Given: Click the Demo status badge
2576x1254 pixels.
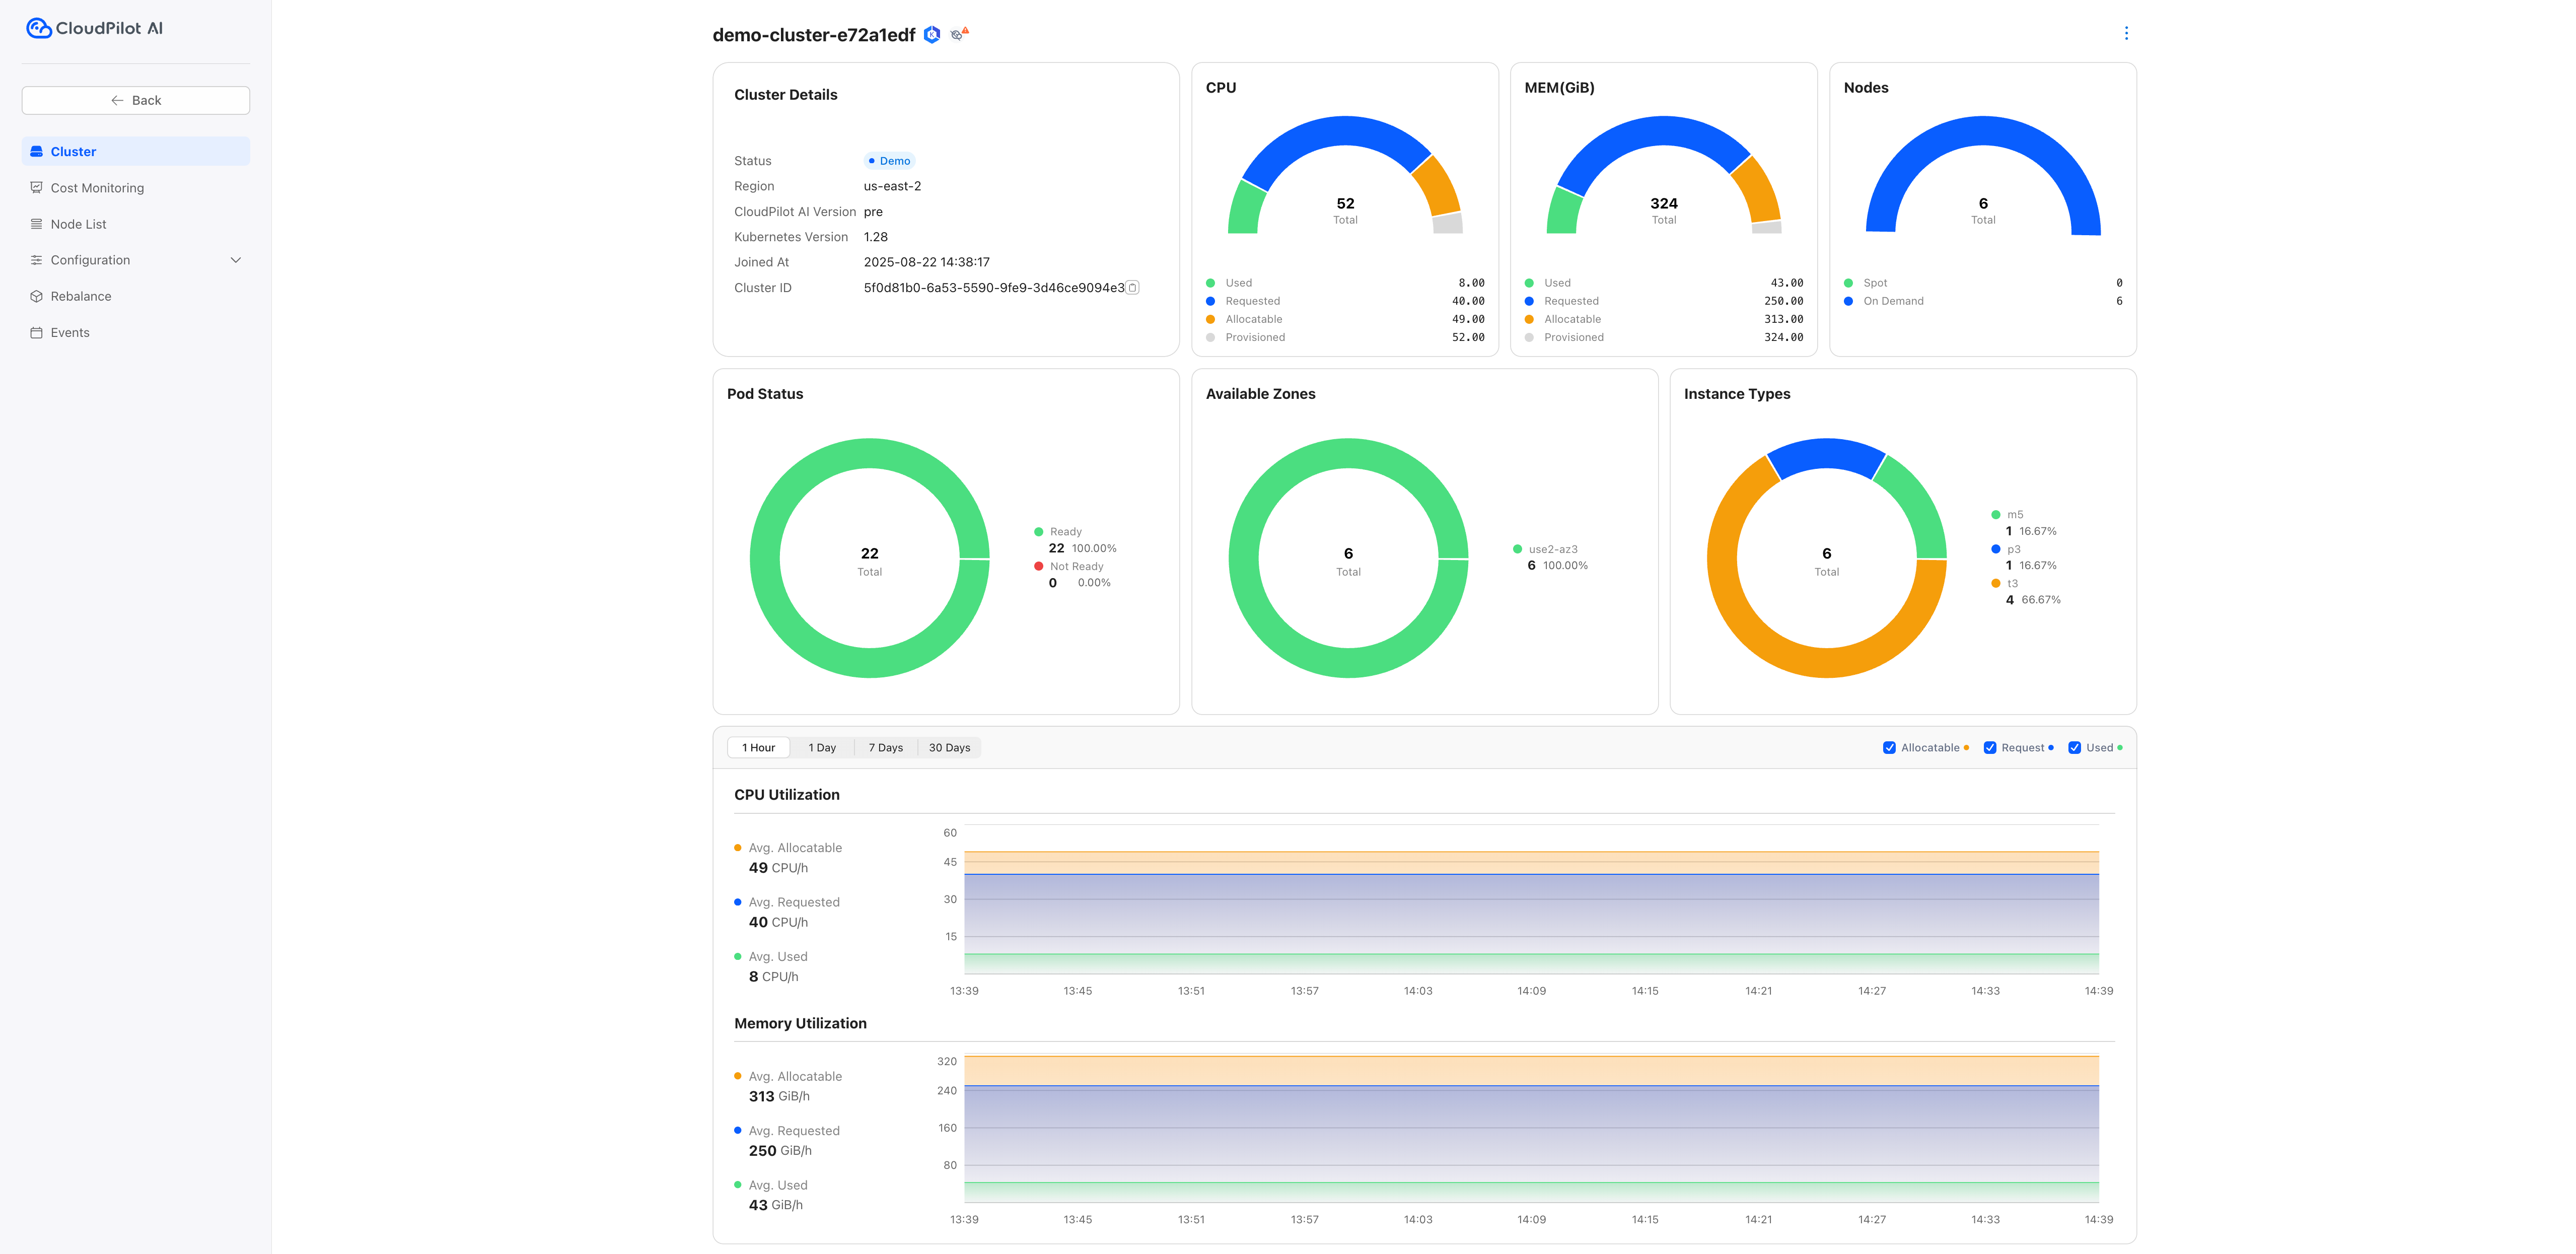Looking at the screenshot, I should 889,161.
